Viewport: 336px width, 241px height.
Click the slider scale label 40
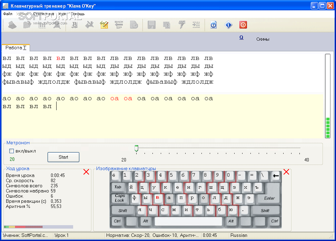point(307,160)
